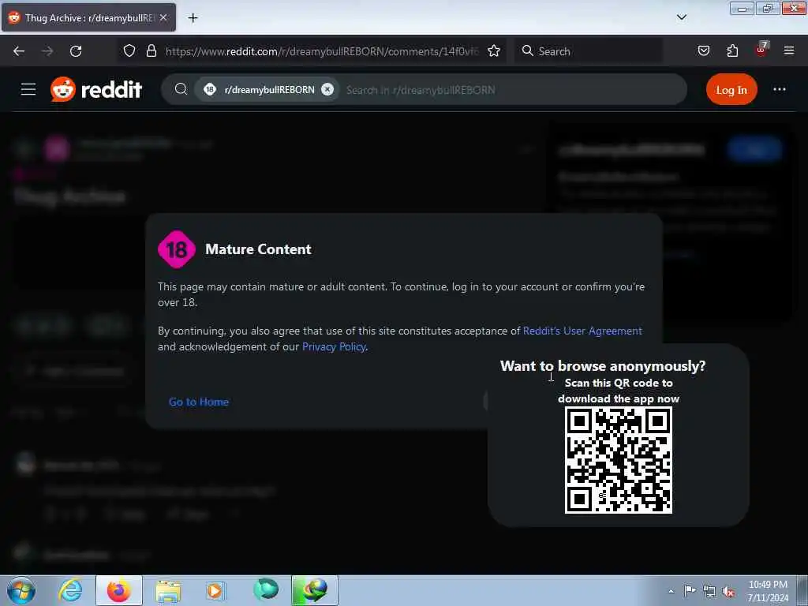The width and height of the screenshot is (808, 606).
Task: Save page to Pocket icon
Action: 703,51
